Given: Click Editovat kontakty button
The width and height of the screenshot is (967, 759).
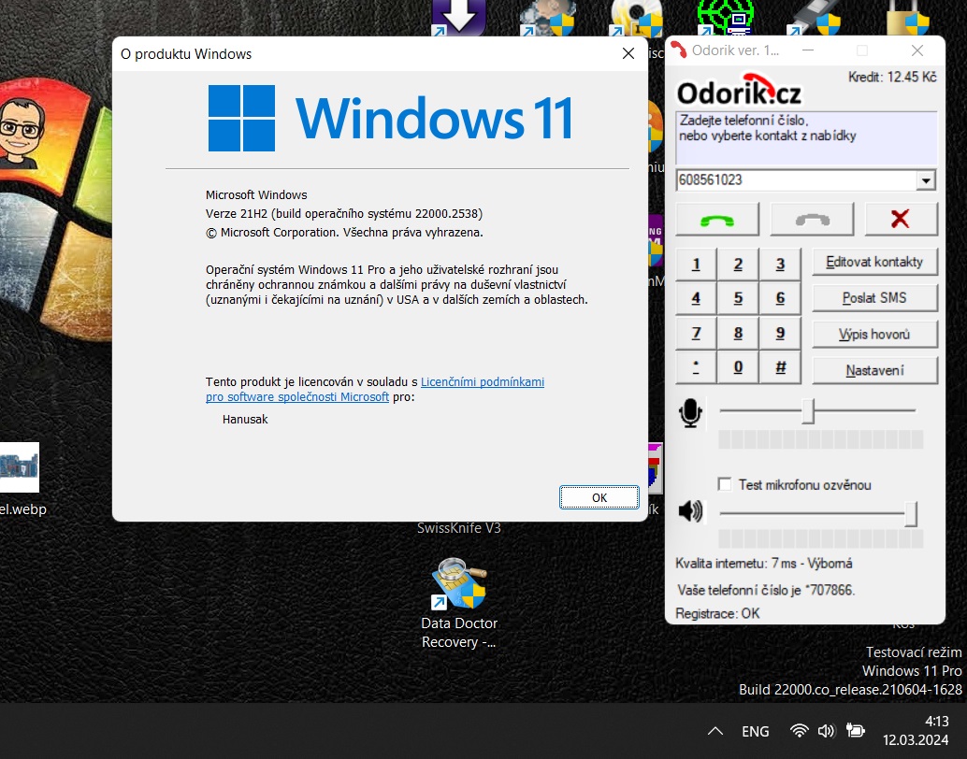Looking at the screenshot, I should click(x=874, y=262).
